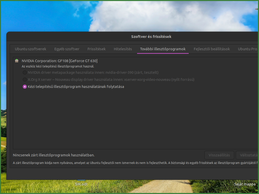Switch to Fejlesztői beállítások tab

(x=212, y=49)
